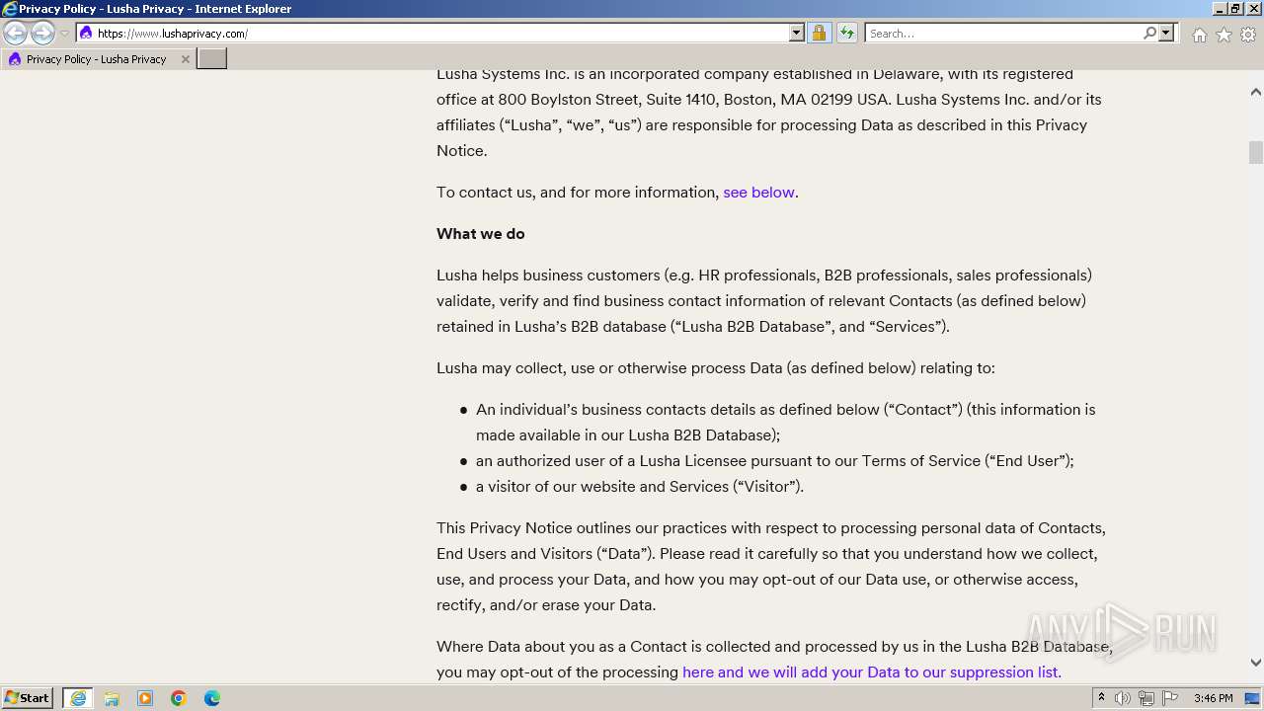Open Favorites with the star icon
The height and width of the screenshot is (711, 1264).
[x=1224, y=35]
